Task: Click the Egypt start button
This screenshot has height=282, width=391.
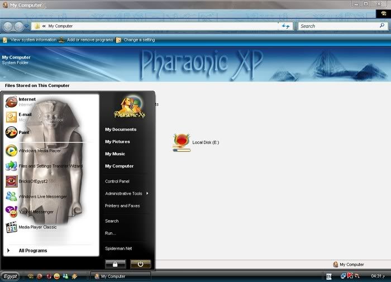Action: click(10, 276)
